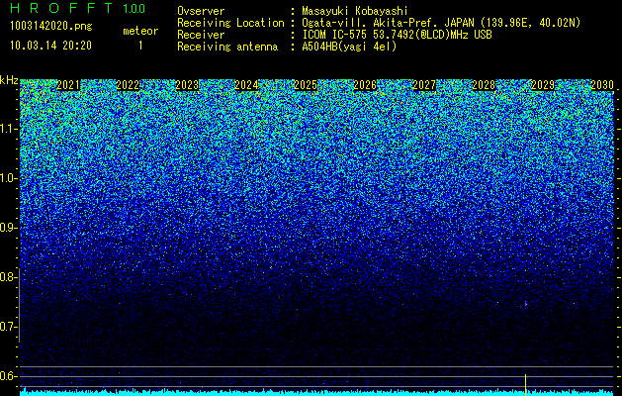Screen dimensions: 622x396
Task: Click the version number 1.0.0
Action: point(133,8)
